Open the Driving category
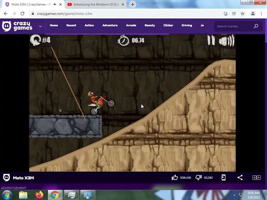Image resolution: width=267 pixels, height=200 pixels. 187,25
